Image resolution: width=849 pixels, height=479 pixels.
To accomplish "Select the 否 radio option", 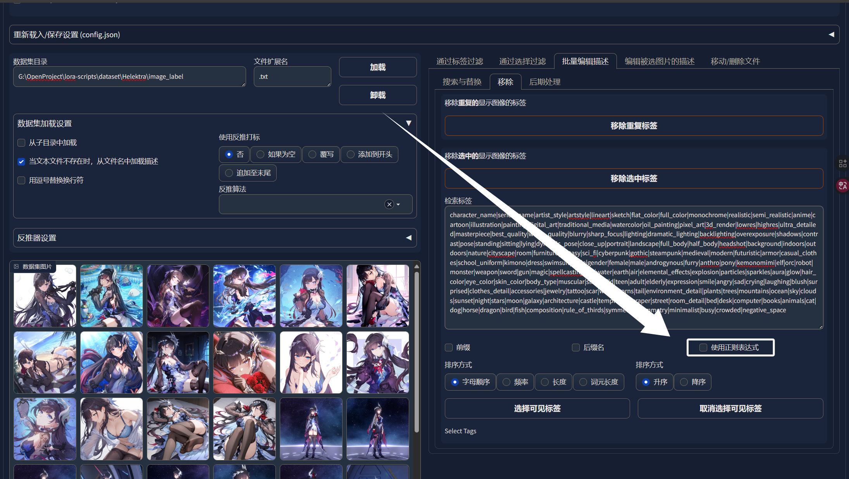I will pos(234,154).
